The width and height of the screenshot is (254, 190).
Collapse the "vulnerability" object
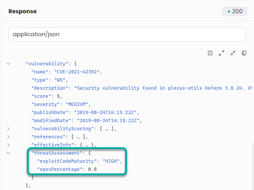point(8,64)
